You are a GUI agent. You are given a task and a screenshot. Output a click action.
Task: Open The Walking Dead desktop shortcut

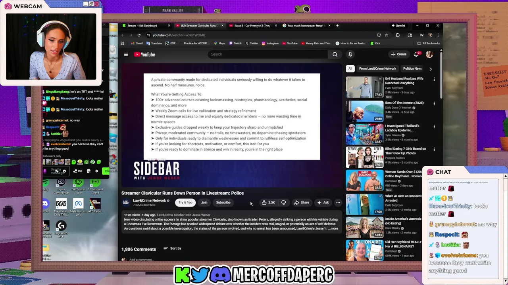(x=61, y=208)
